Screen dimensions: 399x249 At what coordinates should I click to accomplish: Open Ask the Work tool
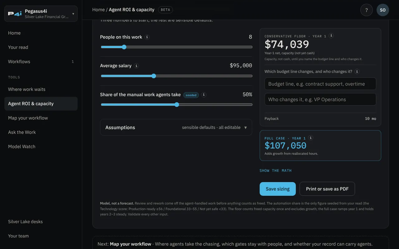pos(41,132)
